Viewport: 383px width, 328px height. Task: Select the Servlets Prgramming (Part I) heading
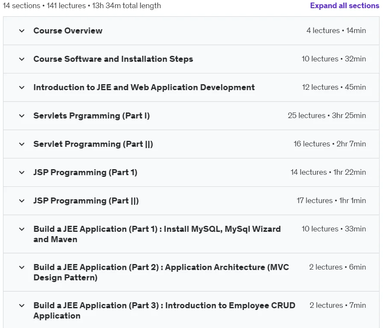click(x=92, y=115)
